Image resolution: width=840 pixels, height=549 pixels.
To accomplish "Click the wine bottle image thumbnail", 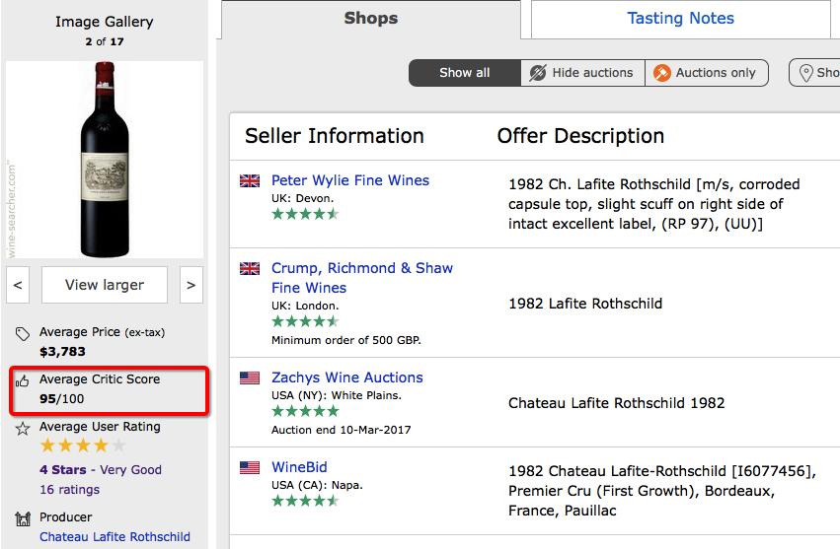I will pos(105,158).
